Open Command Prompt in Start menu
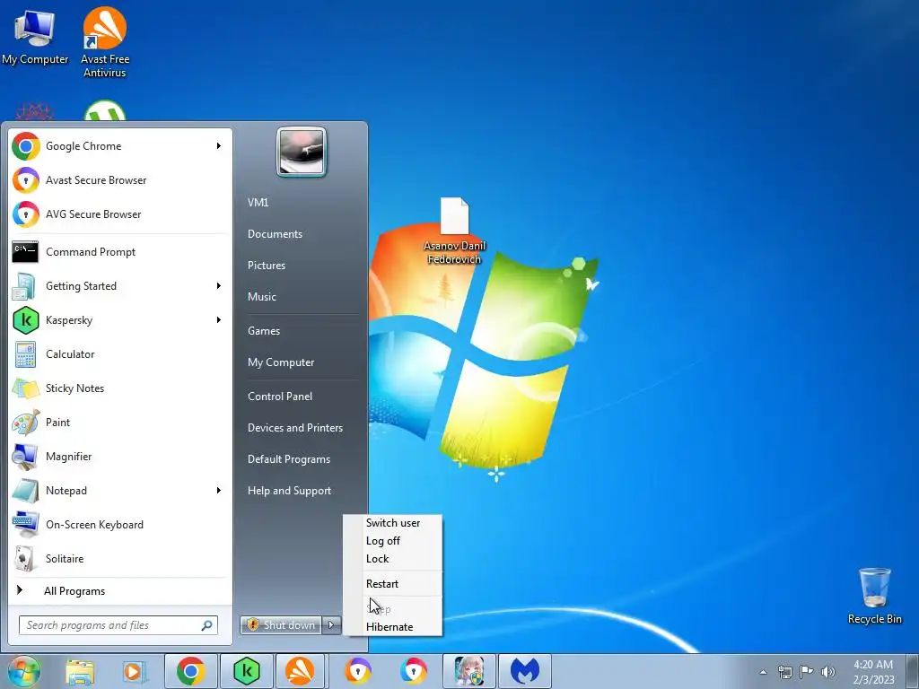This screenshot has height=689, width=919. (119, 252)
